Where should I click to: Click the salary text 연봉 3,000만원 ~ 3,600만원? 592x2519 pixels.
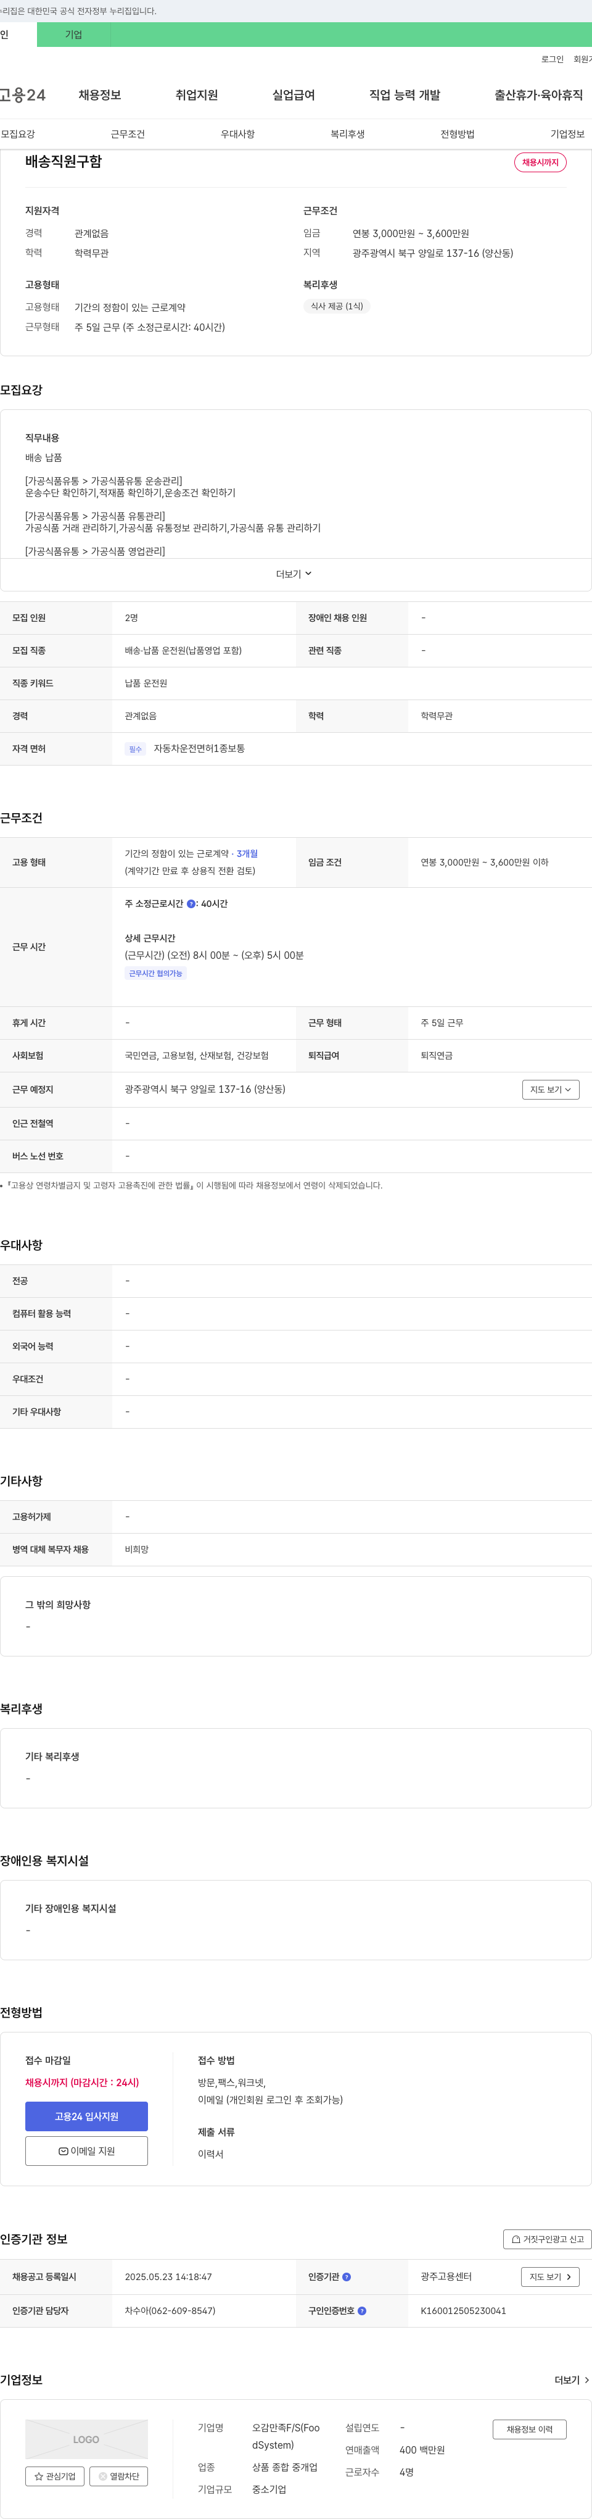point(410,234)
